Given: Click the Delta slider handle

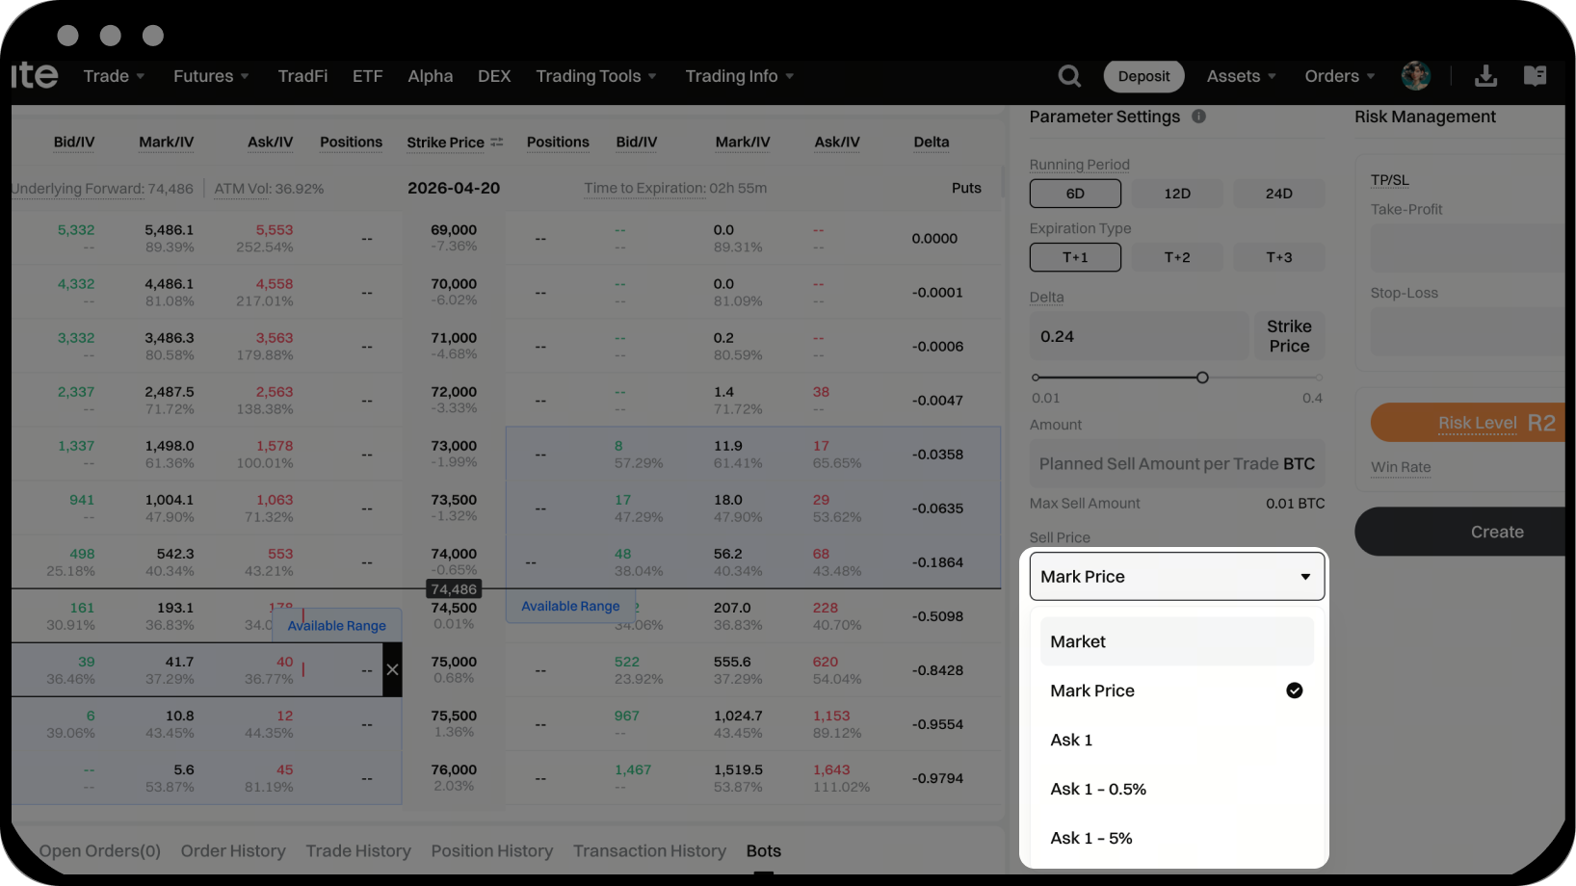Looking at the screenshot, I should pyautogui.click(x=1202, y=378).
